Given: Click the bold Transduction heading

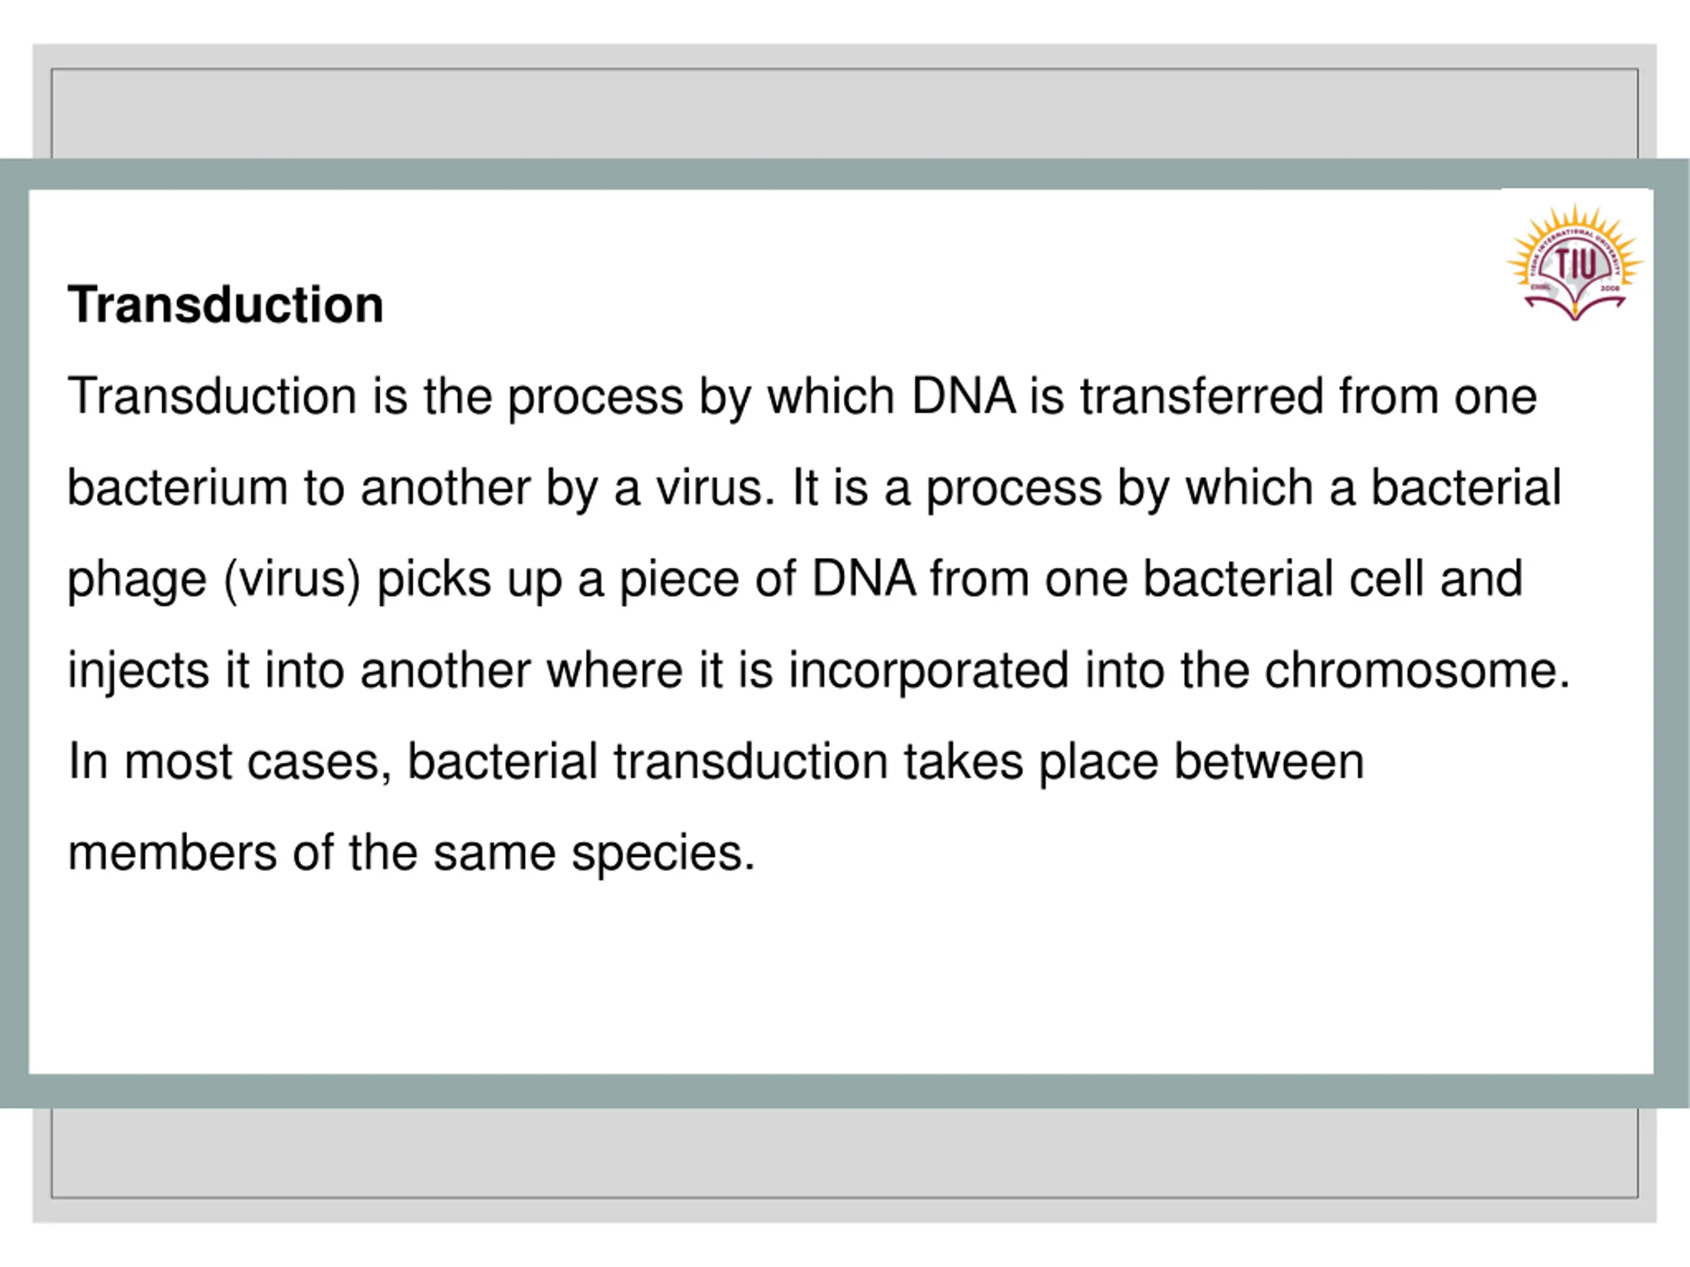Looking at the screenshot, I should [x=225, y=305].
